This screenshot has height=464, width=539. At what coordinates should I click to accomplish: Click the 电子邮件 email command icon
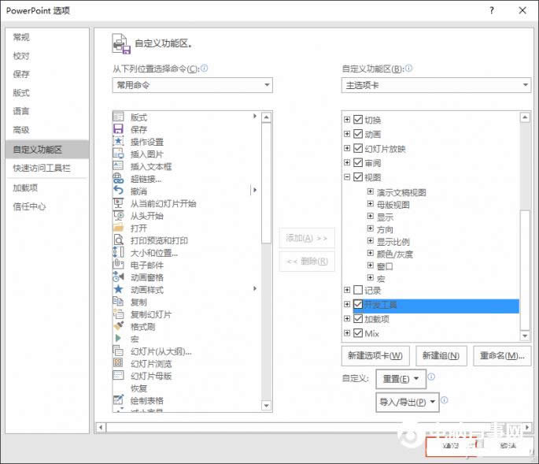point(119,265)
